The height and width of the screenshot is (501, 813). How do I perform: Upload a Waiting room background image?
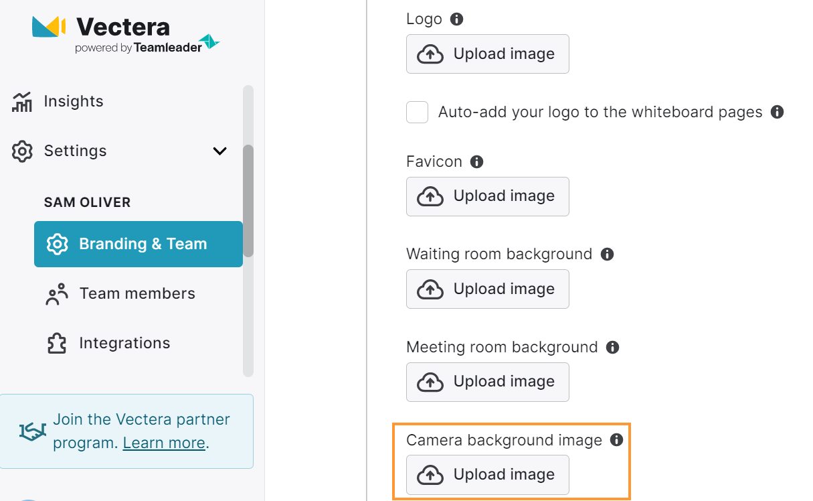pyautogui.click(x=487, y=289)
